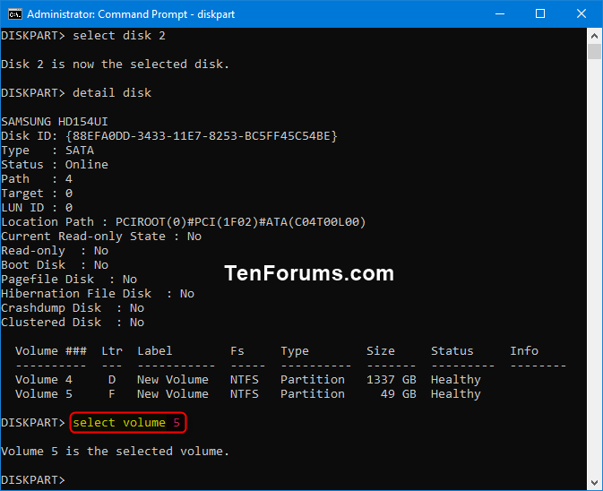Click the 'Type' column header in volume table
Image resolution: width=603 pixels, height=491 pixels.
point(295,351)
